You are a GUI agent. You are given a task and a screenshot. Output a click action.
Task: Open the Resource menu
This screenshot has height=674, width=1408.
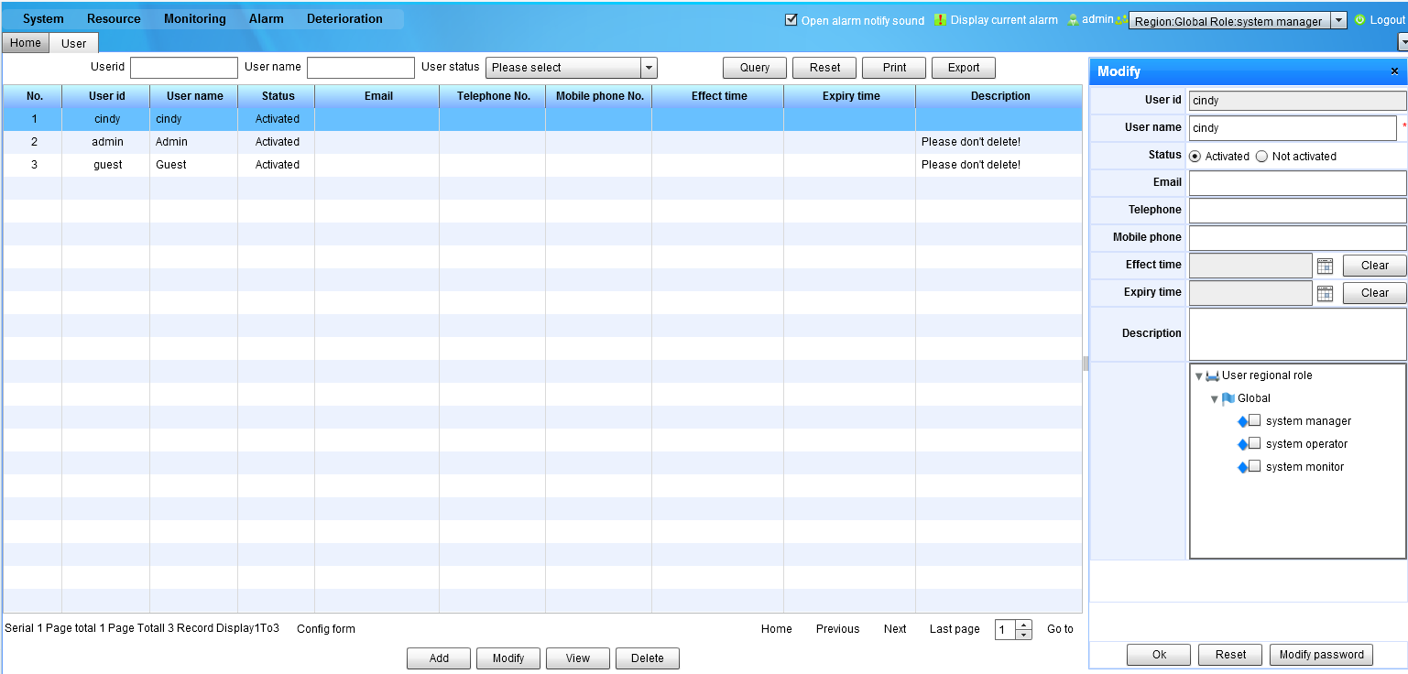[x=114, y=19]
